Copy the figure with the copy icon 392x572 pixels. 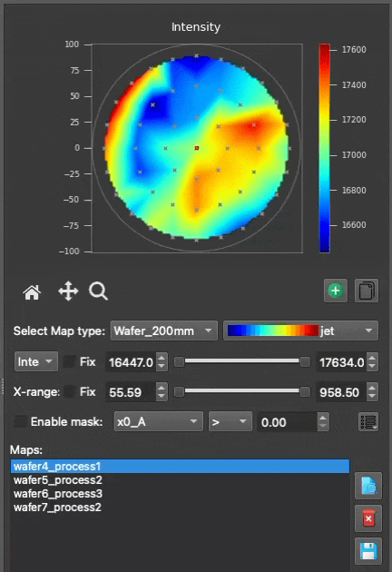(367, 291)
